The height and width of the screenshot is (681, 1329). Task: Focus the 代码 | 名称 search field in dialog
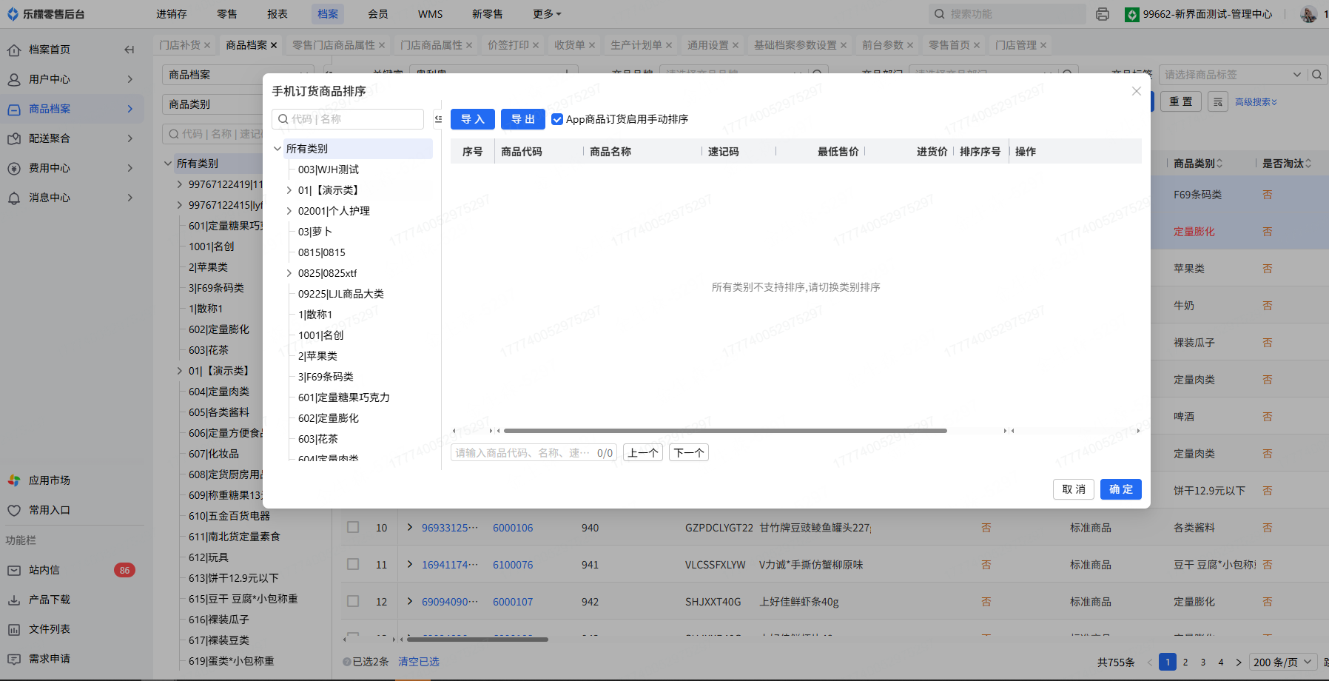(x=348, y=119)
